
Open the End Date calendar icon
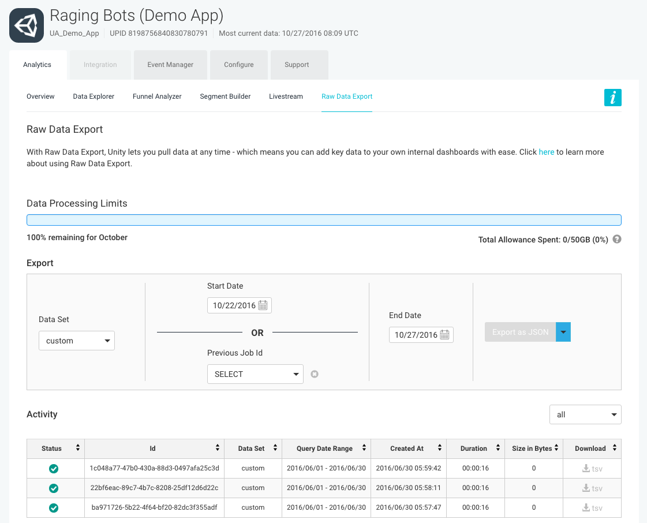444,335
